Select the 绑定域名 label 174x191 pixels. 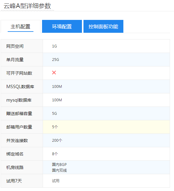click(x=15, y=154)
